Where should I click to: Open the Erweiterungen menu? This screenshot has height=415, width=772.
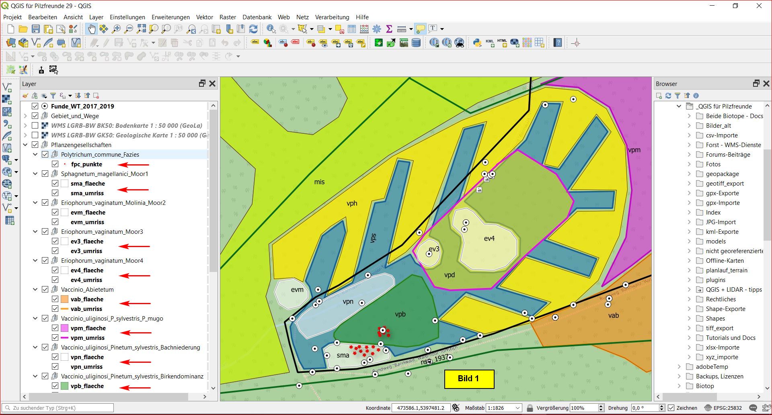tap(170, 17)
